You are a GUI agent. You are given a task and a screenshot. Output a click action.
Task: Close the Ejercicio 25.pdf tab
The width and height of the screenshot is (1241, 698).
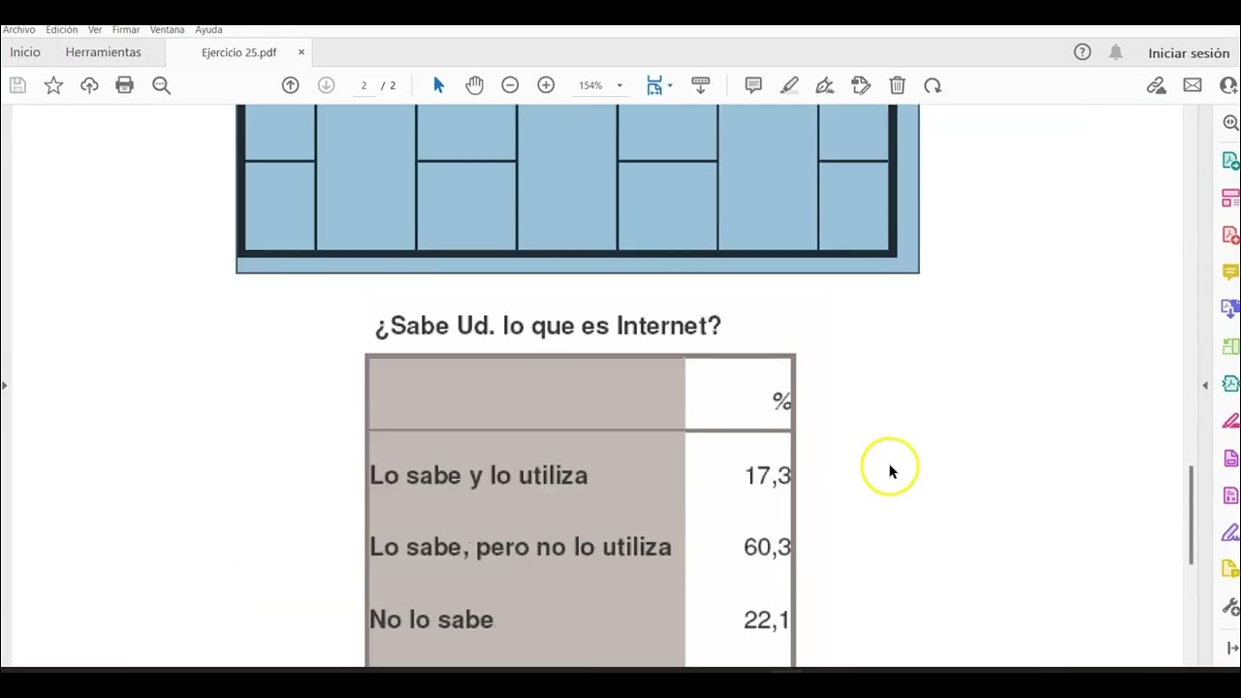302,52
